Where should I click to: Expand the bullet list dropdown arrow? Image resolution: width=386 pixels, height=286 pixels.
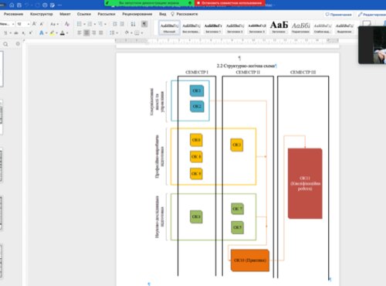click(x=84, y=24)
